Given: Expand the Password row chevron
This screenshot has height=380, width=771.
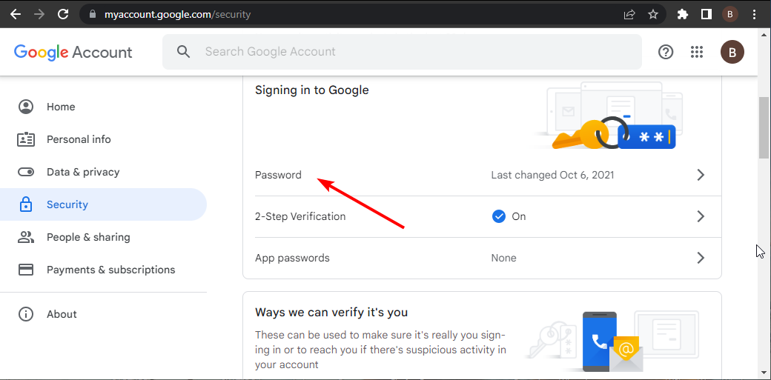Looking at the screenshot, I should (701, 176).
